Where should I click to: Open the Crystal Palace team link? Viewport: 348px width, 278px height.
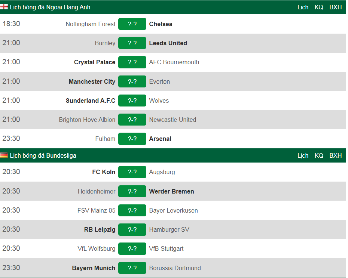[95, 62]
